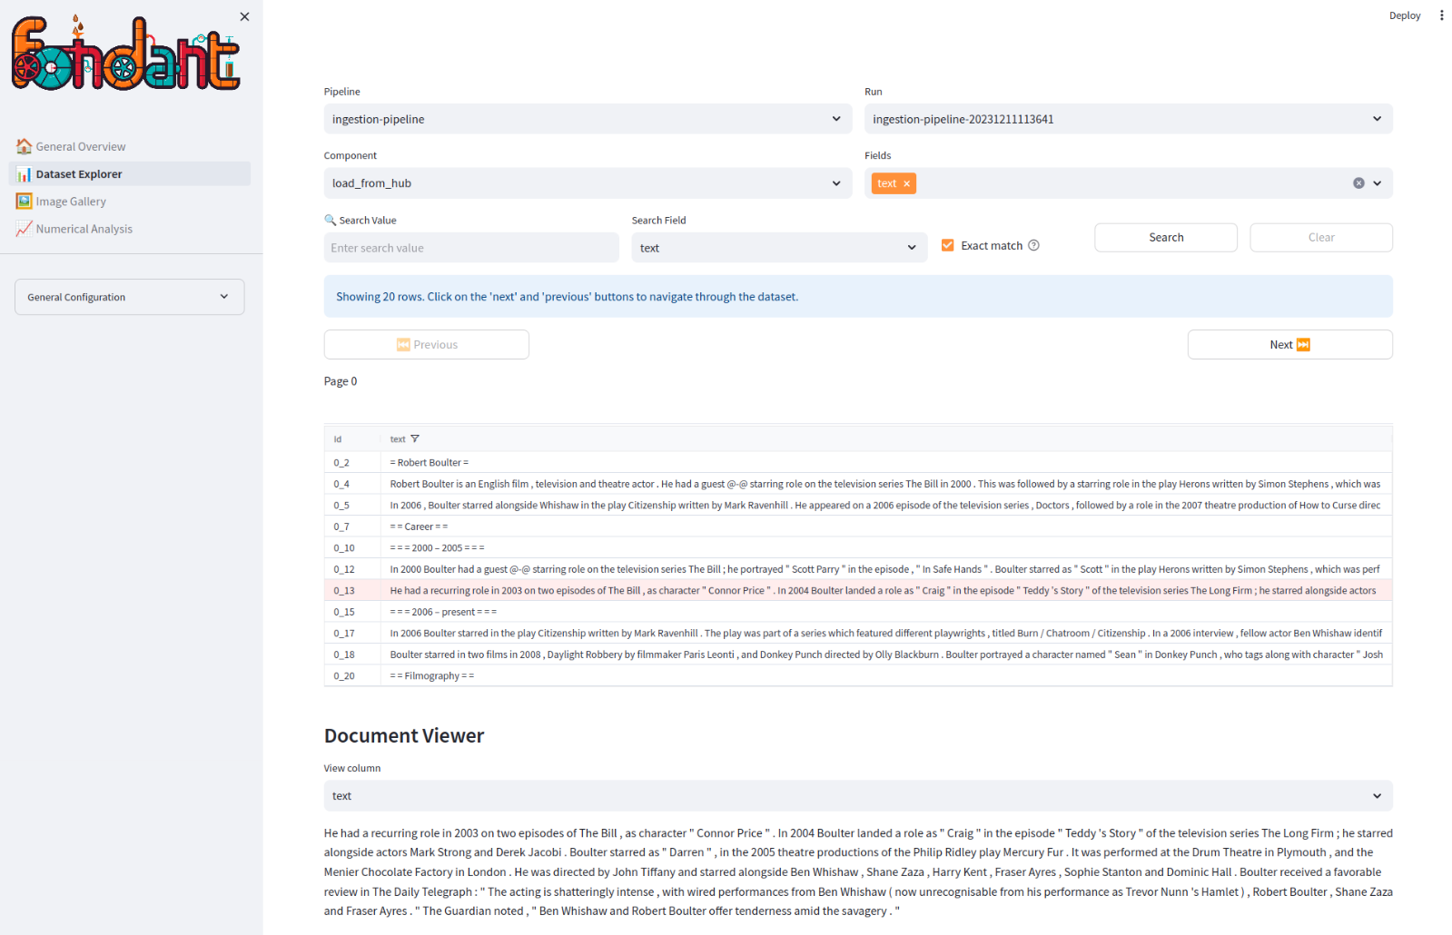Focus the search value input field
The image size is (1452, 935).
471,248
